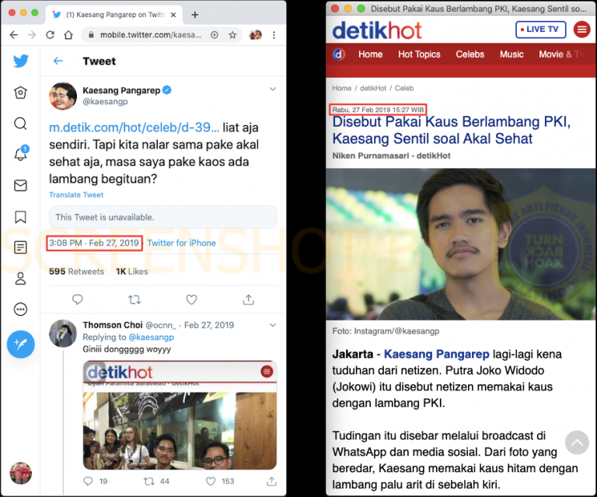Open Notifications bell icon
Screen dimensions: 597x497
pyautogui.click(x=21, y=153)
